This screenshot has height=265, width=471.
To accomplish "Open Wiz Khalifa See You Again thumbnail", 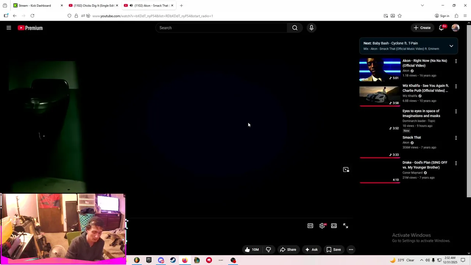I will click(380, 96).
